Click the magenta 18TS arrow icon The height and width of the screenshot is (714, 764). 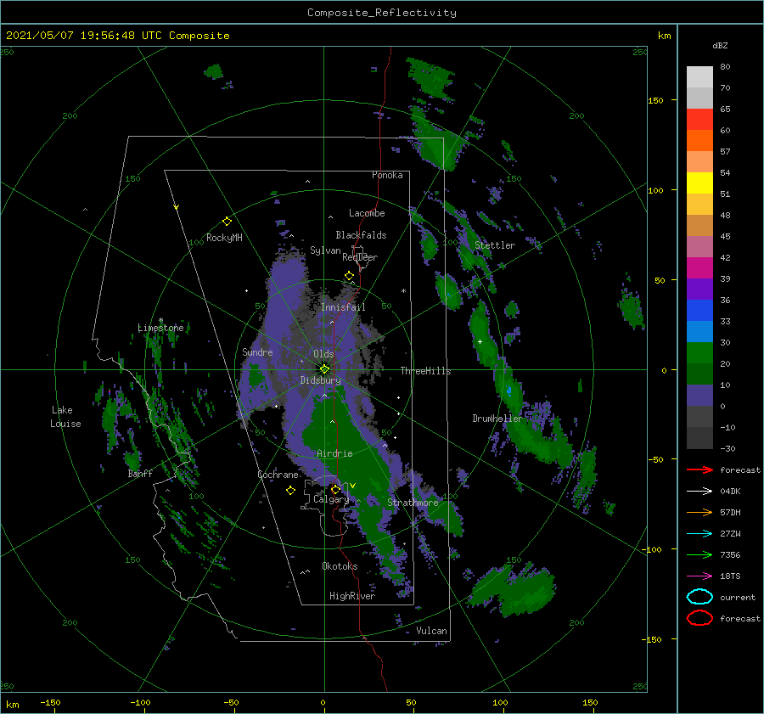tap(699, 576)
